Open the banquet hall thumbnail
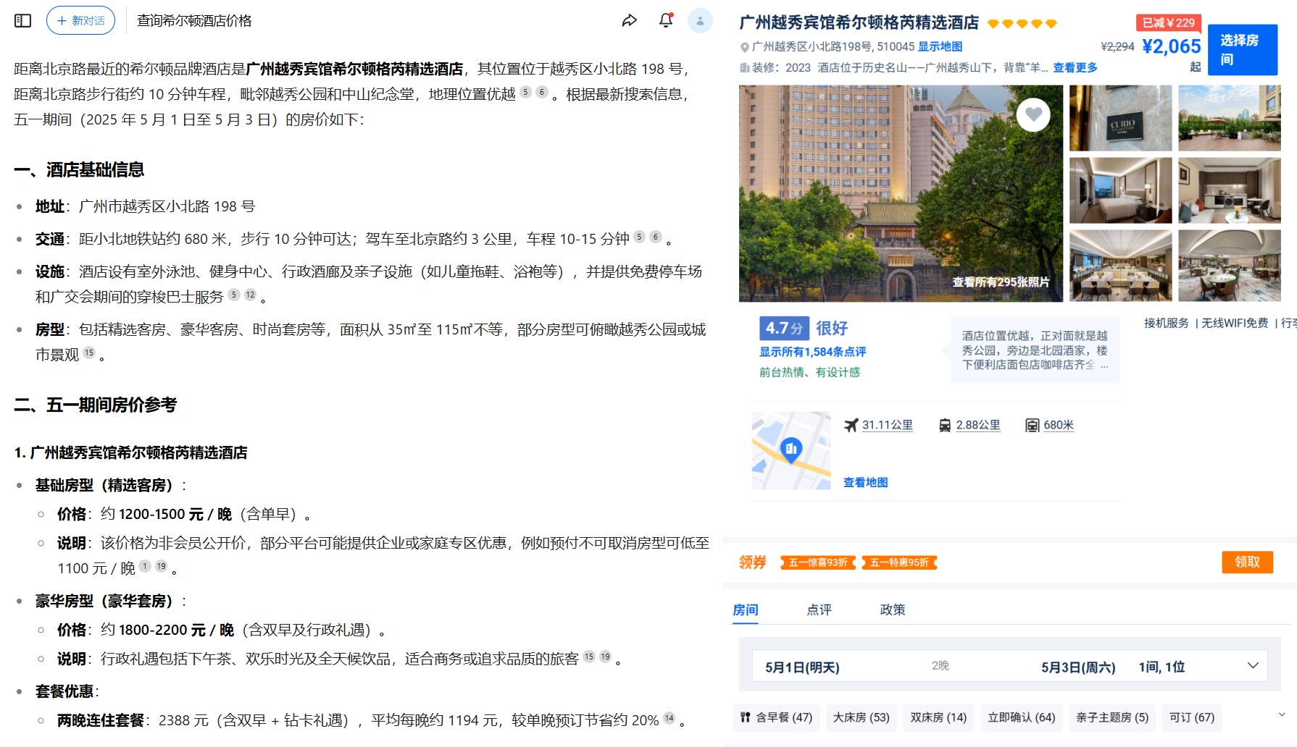Image resolution: width=1297 pixels, height=747 pixels. tap(1120, 266)
